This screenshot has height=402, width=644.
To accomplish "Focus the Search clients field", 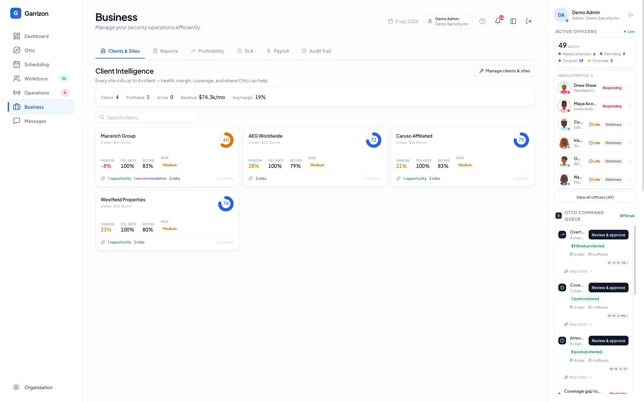I will (147, 117).
